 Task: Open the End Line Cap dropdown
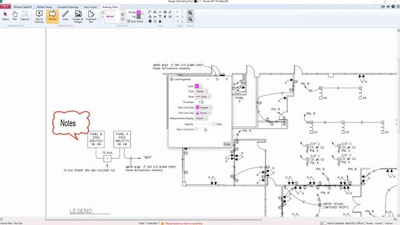pos(203,112)
